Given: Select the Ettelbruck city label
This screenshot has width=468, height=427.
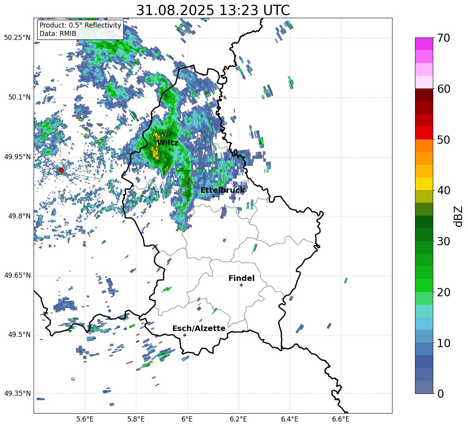Looking at the screenshot, I should pos(223,190).
